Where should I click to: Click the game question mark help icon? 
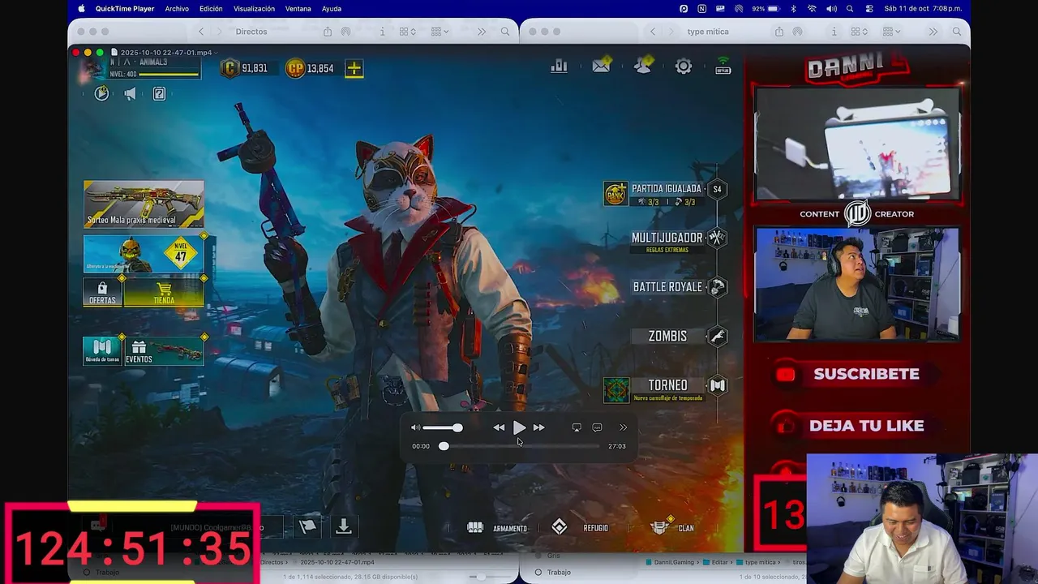point(160,94)
